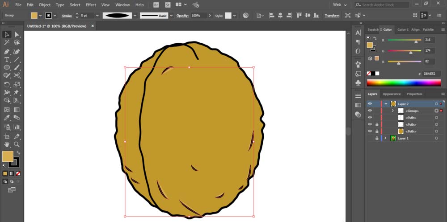Select the Gradient tool
Image resolution: width=447 pixels, height=222 pixels.
17,110
